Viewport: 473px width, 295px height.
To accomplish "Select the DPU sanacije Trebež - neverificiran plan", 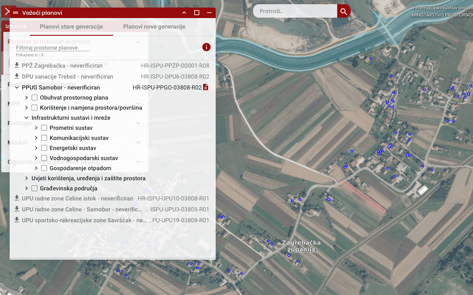I will coord(67,76).
